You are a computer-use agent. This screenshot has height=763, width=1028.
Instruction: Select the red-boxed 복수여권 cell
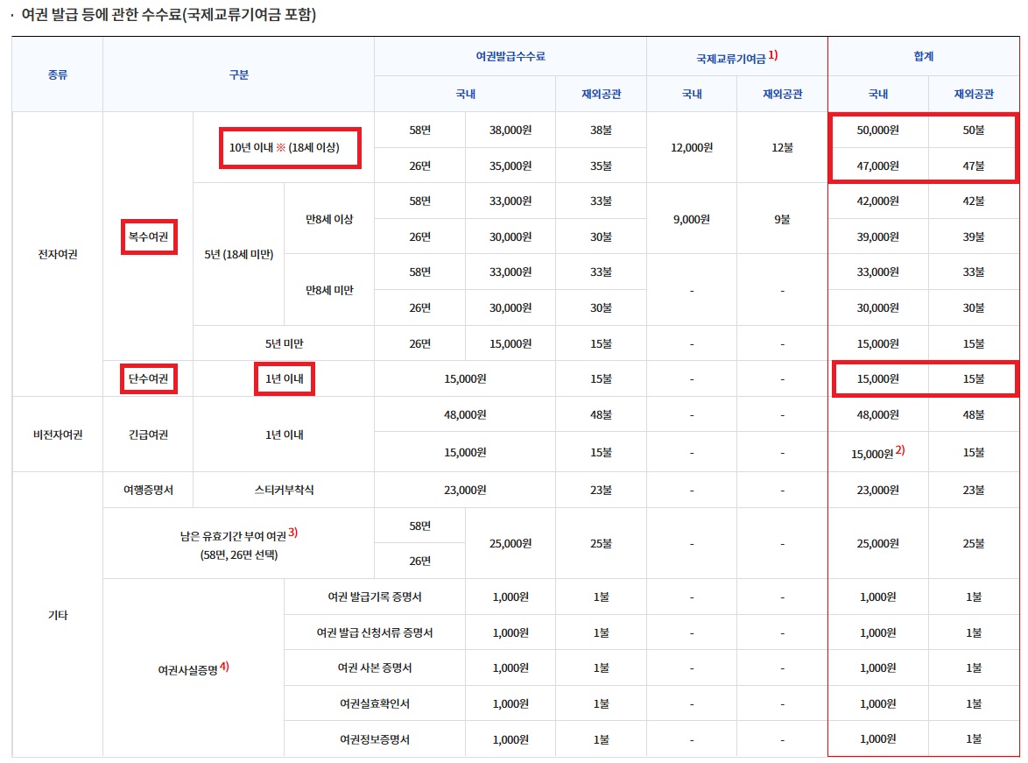(148, 236)
